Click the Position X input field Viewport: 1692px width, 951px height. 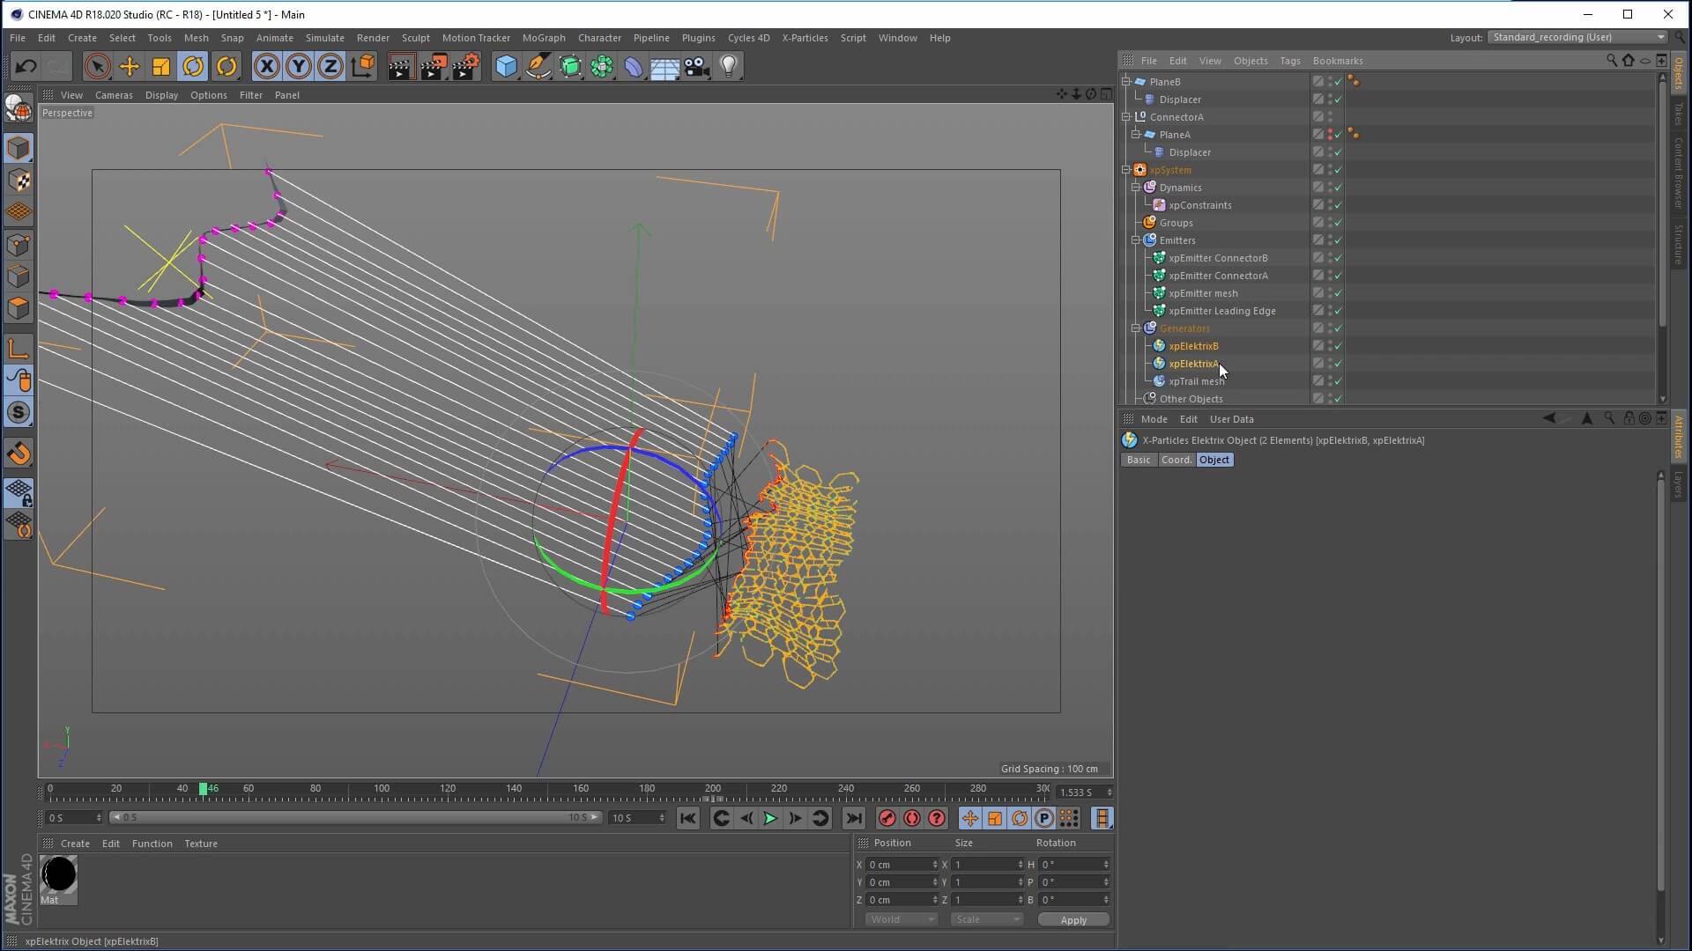point(899,865)
